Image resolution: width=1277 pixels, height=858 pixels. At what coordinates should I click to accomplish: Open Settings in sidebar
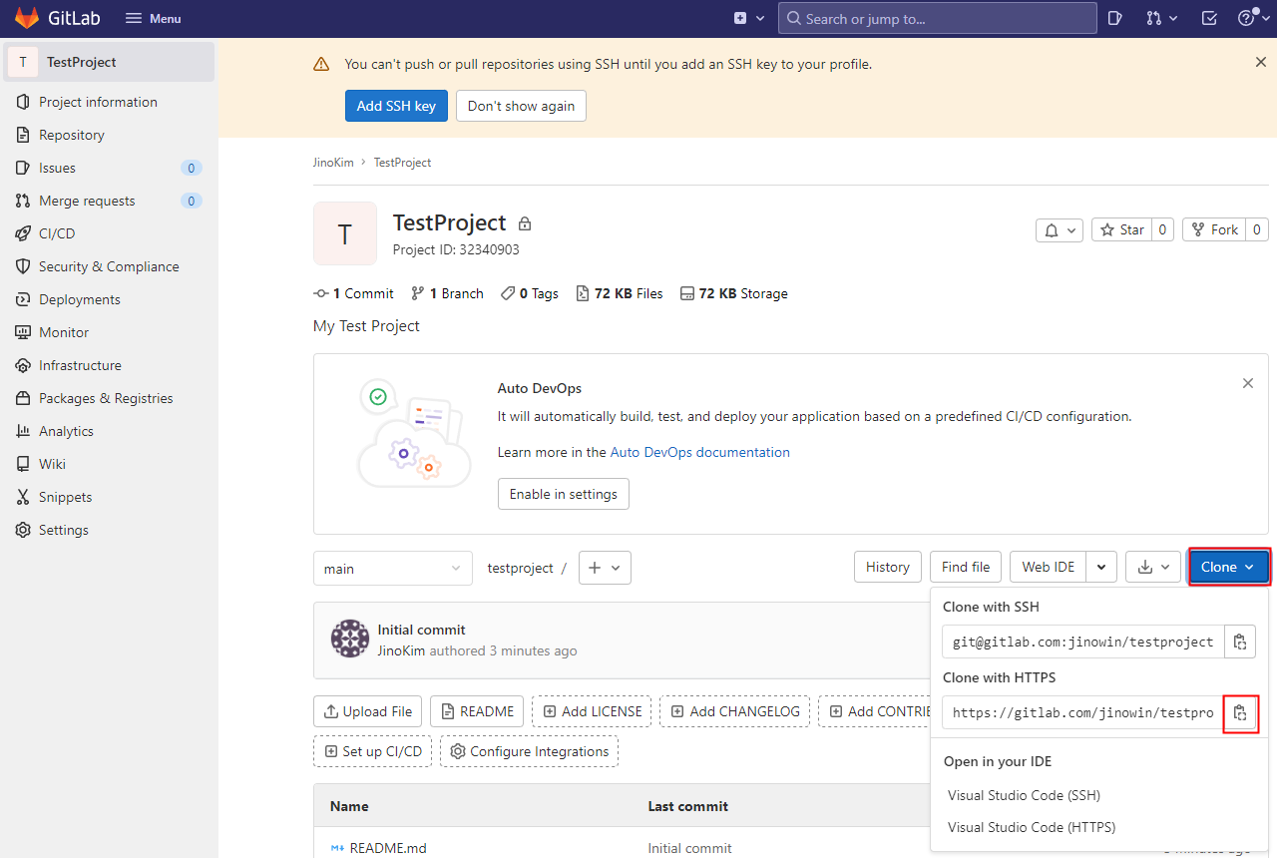[x=110, y=530]
